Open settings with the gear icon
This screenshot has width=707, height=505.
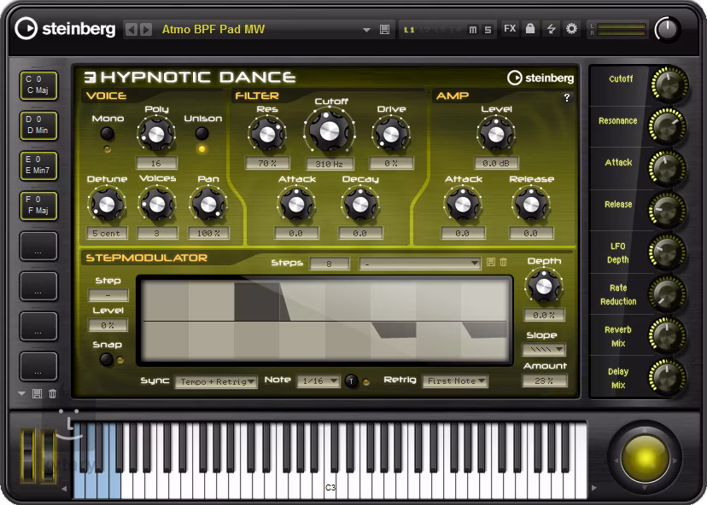[571, 29]
